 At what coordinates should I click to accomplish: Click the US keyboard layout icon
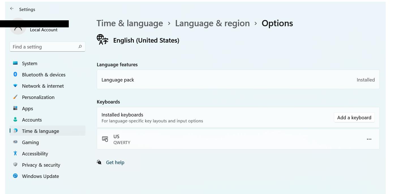point(105,139)
